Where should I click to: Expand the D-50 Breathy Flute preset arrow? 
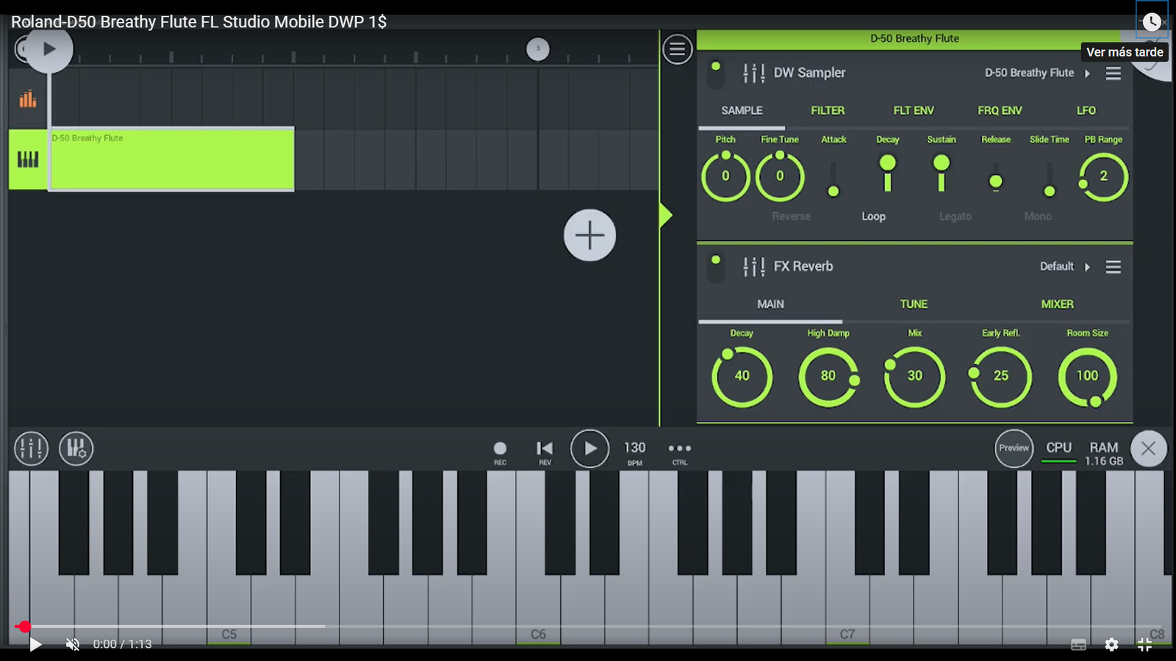pyautogui.click(x=1087, y=73)
